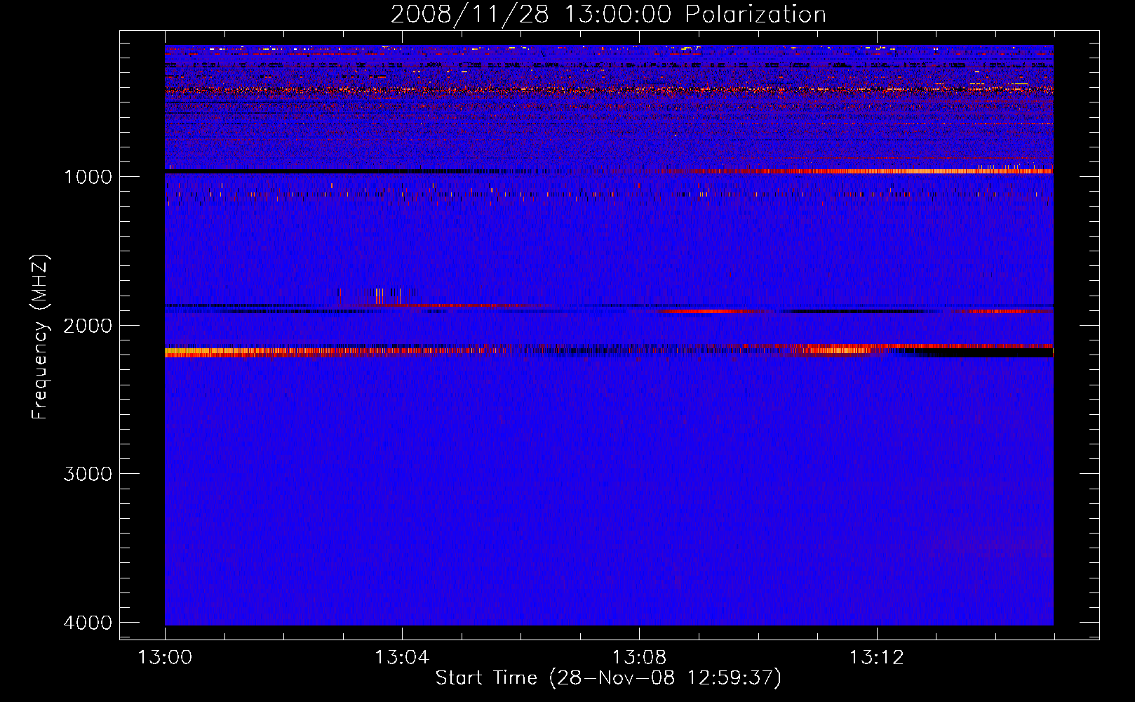Click the 13:08 time tick label
Viewport: 1135px width, 702px height.
(639, 658)
